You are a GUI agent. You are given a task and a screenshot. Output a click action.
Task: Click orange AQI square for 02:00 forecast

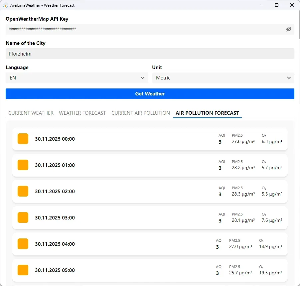(23, 192)
